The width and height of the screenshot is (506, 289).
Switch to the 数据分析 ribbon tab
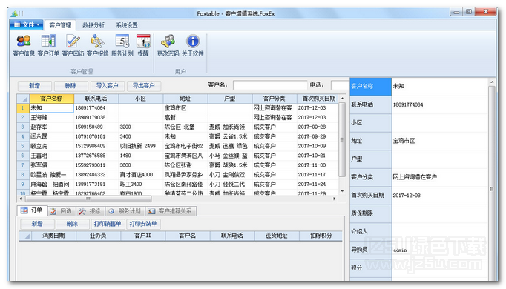pyautogui.click(x=93, y=25)
